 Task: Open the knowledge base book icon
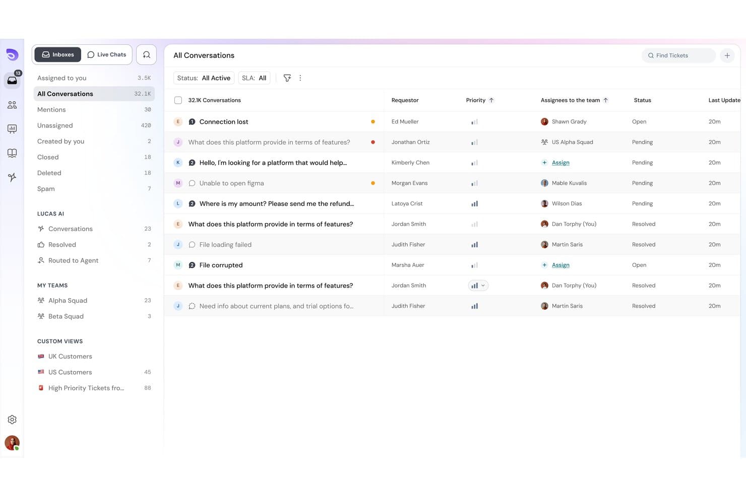pos(12,153)
